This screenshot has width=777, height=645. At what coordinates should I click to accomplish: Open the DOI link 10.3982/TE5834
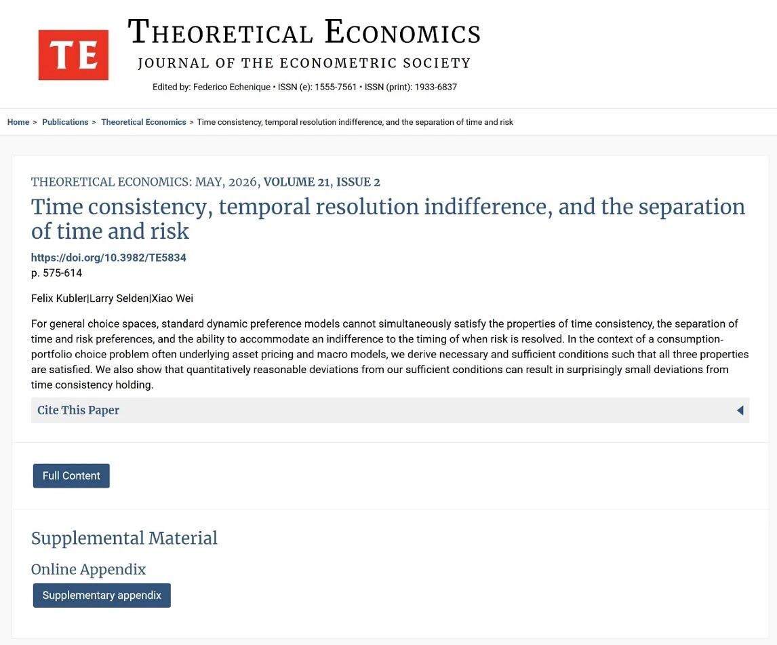pos(108,257)
